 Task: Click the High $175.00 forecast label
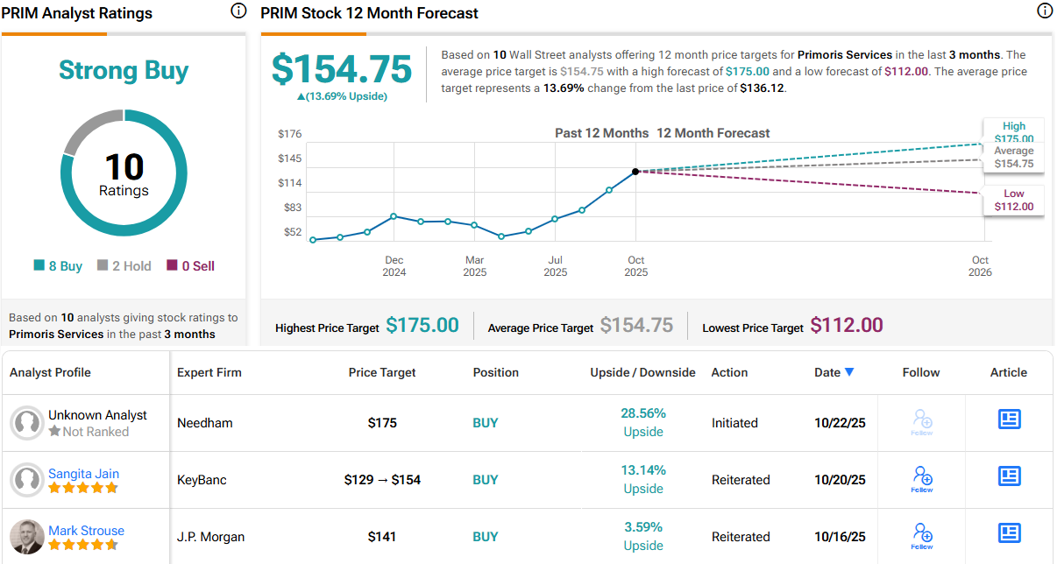pyautogui.click(x=1013, y=132)
